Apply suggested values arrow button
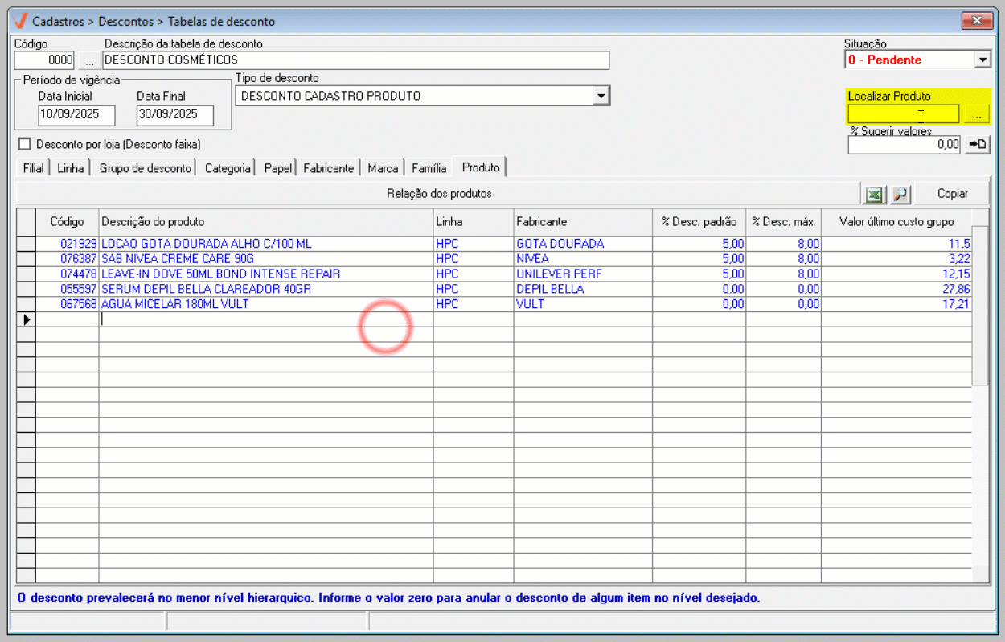This screenshot has height=642, width=1005. click(x=977, y=145)
